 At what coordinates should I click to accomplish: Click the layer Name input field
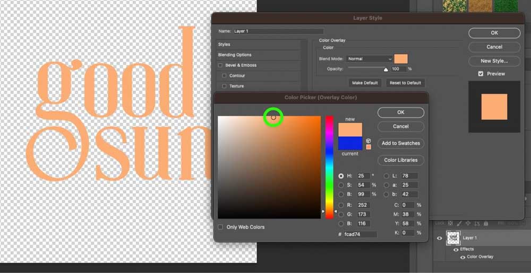pyautogui.click(x=278, y=31)
